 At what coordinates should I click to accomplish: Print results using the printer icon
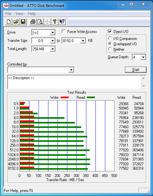coord(33,22)
